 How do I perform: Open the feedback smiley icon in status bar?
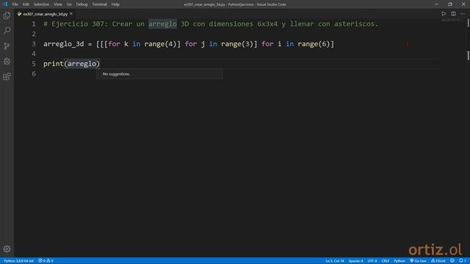[452, 261]
